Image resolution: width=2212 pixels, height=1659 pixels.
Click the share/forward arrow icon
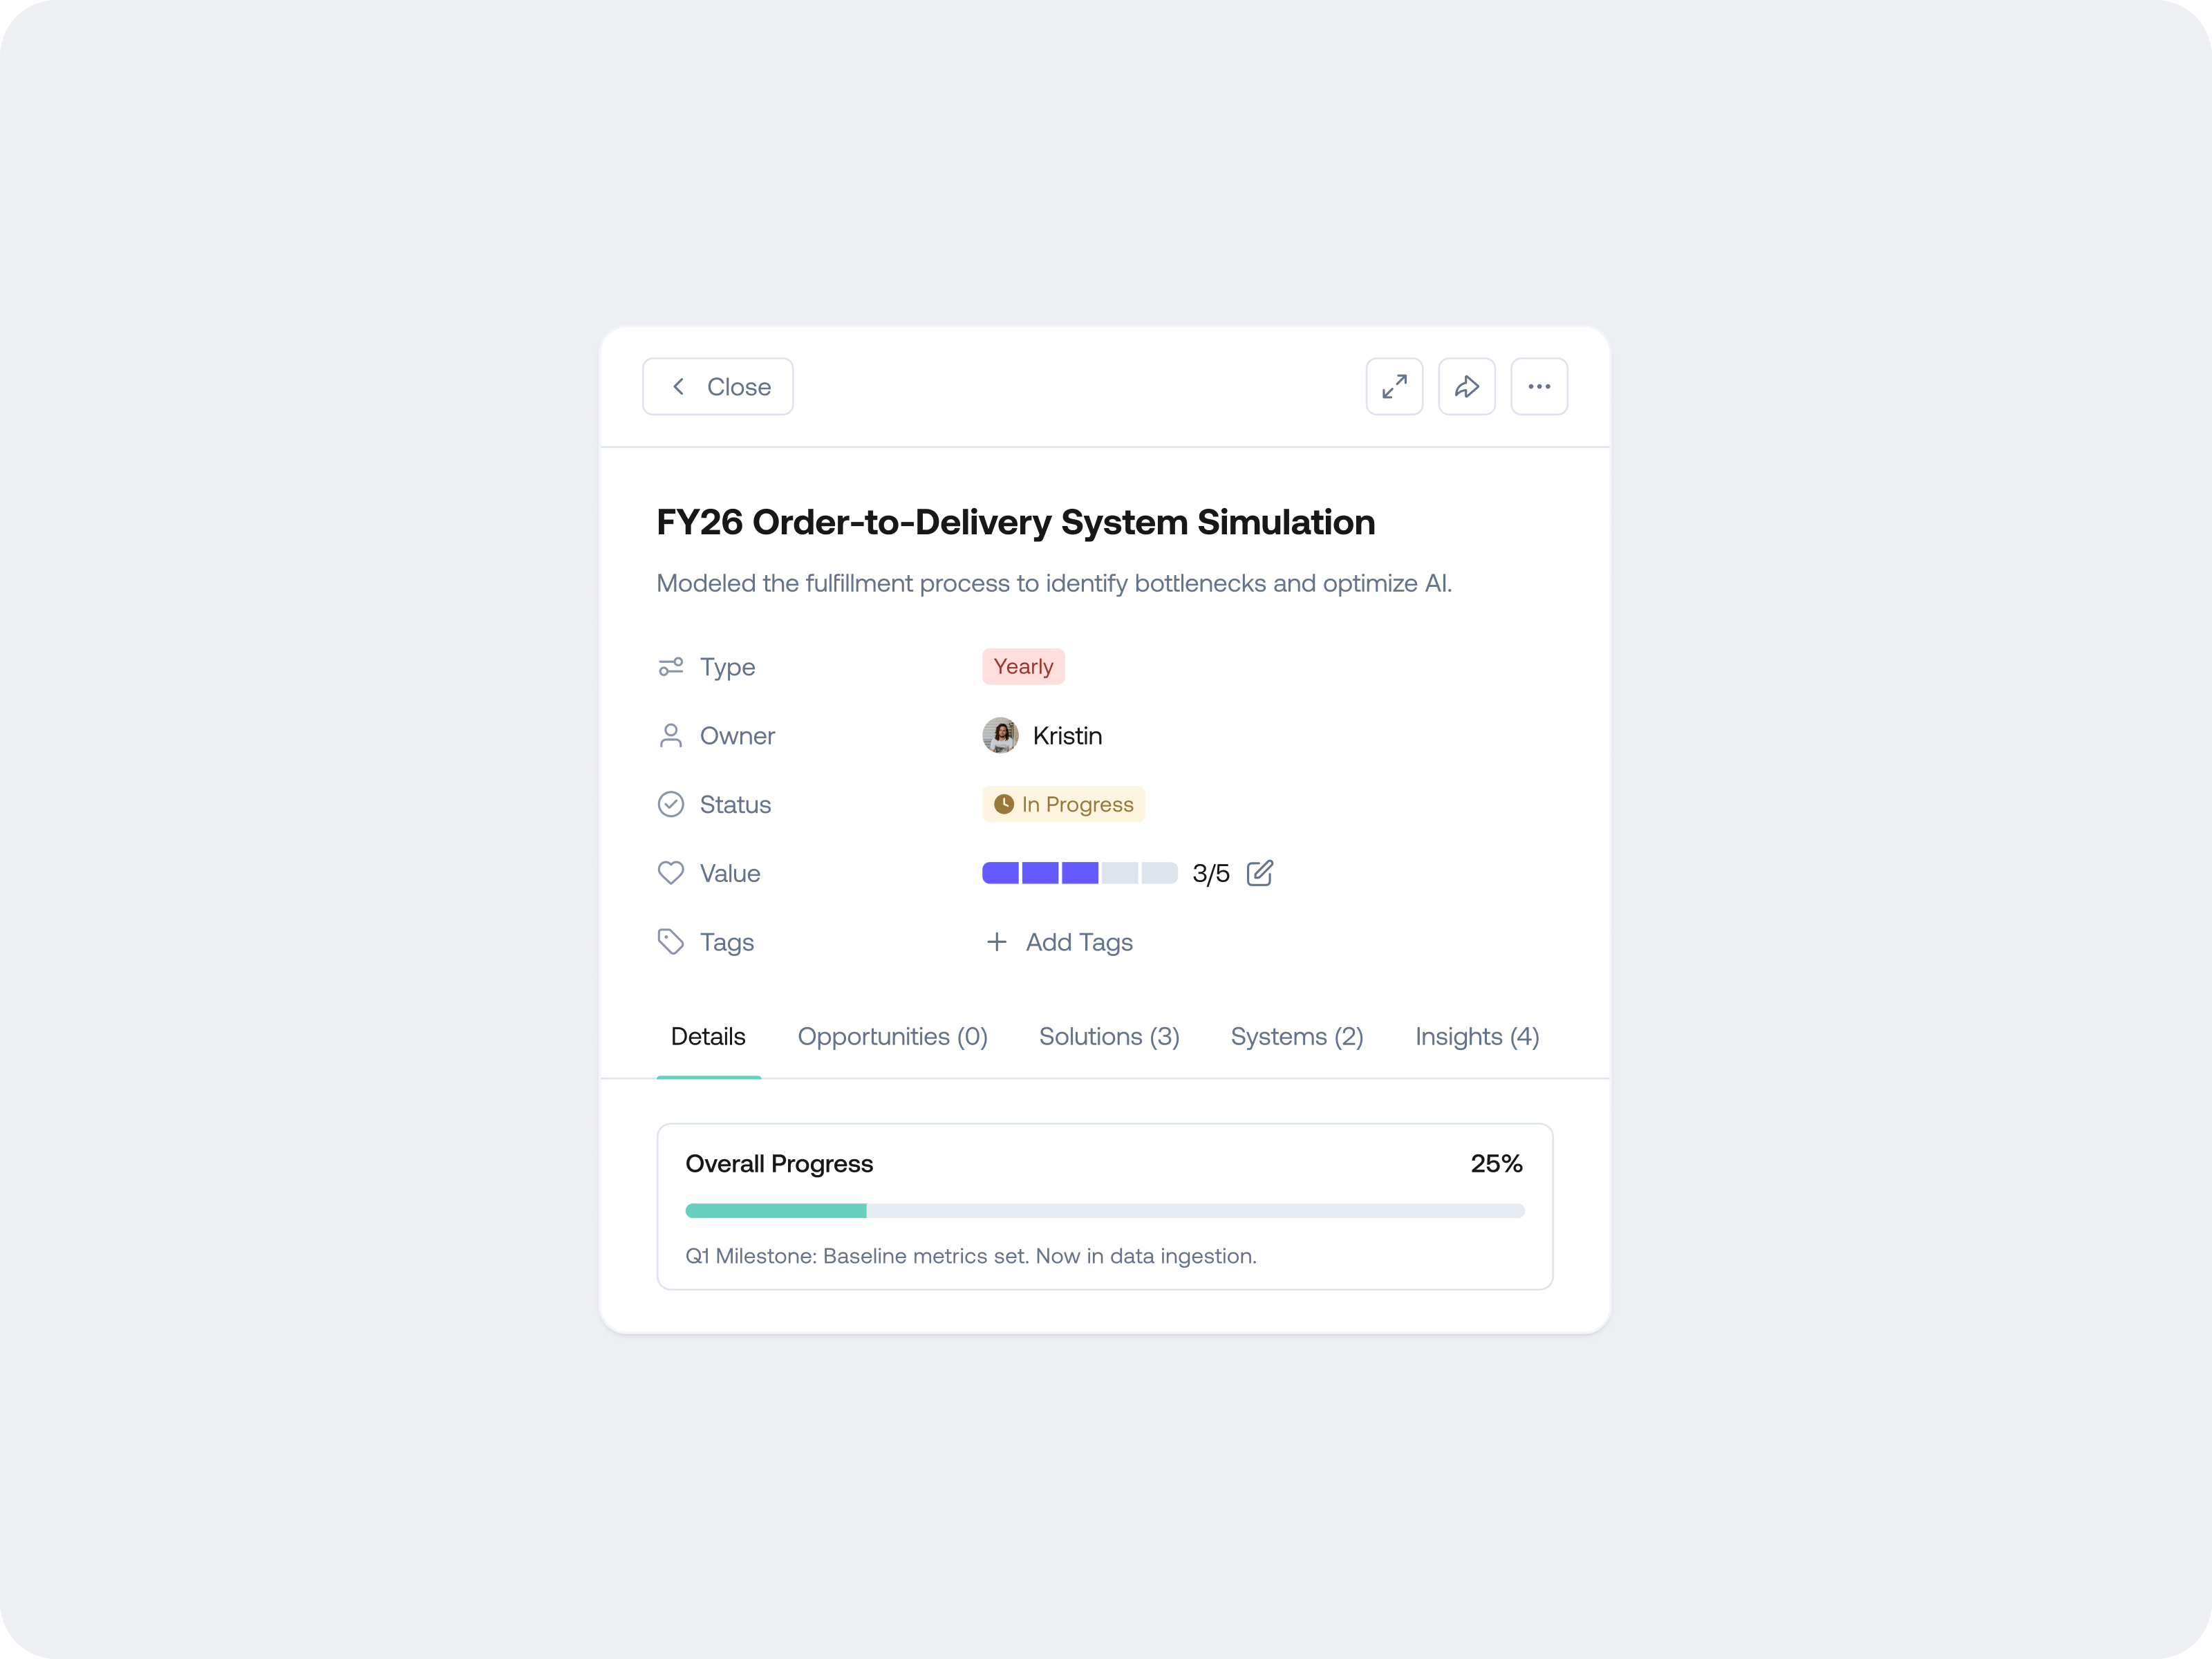click(1466, 386)
